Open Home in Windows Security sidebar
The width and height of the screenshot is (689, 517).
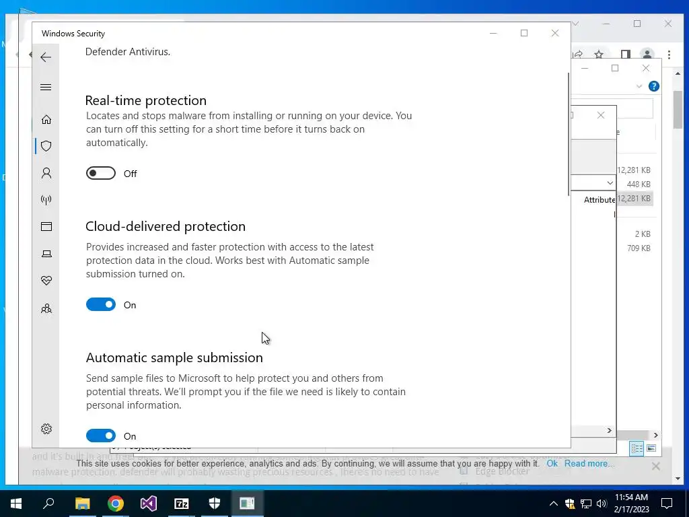point(46,120)
